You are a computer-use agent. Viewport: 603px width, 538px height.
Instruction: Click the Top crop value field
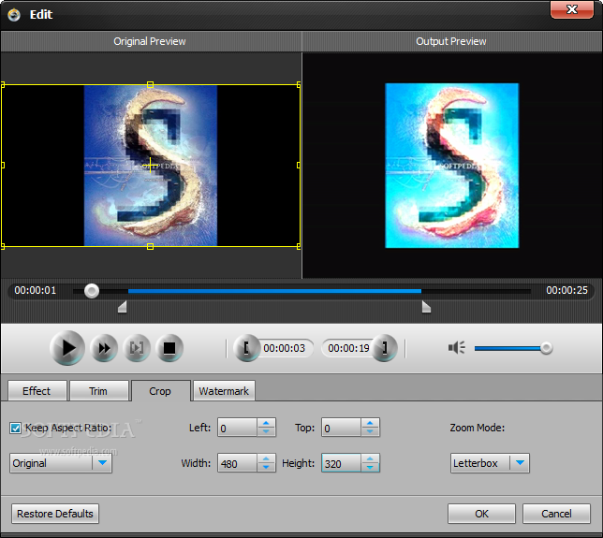point(341,428)
